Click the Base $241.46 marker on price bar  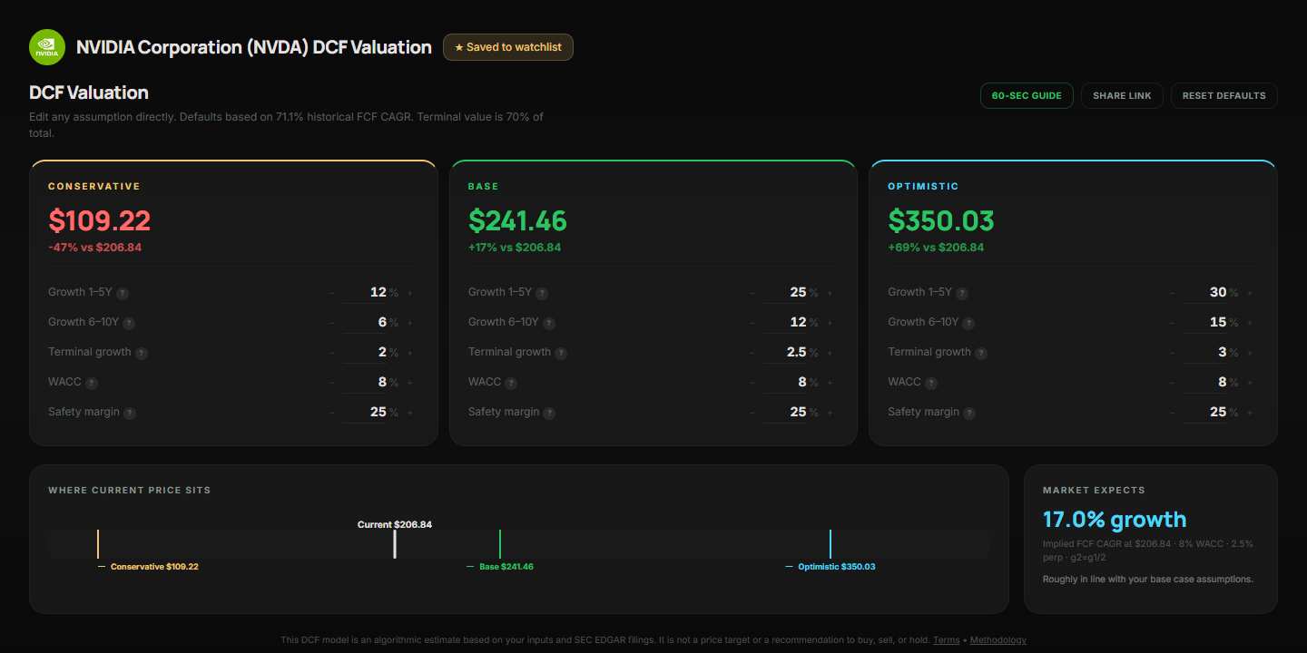tap(500, 544)
